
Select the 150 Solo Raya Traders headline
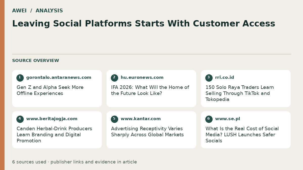point(240,93)
